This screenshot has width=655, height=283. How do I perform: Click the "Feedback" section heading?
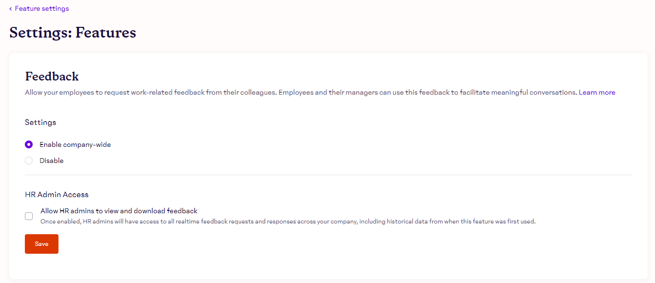point(52,76)
